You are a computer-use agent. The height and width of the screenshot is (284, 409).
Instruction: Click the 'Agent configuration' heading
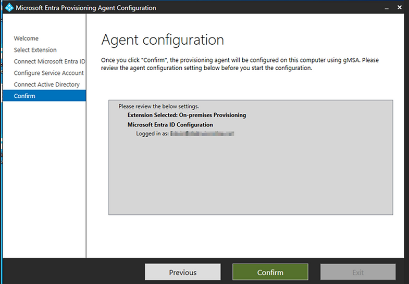[x=163, y=40]
